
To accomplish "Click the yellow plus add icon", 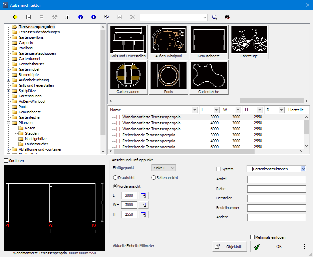I will (x=15, y=17).
